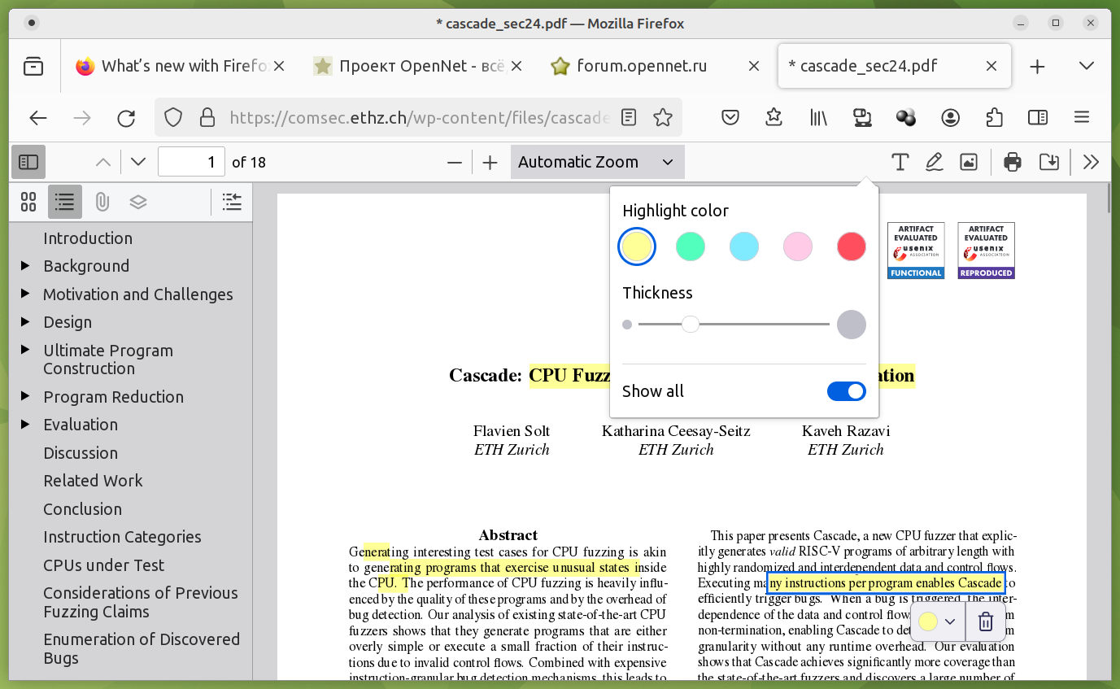Expand the Evaluation outline section
This screenshot has width=1120, height=689.
25,425
